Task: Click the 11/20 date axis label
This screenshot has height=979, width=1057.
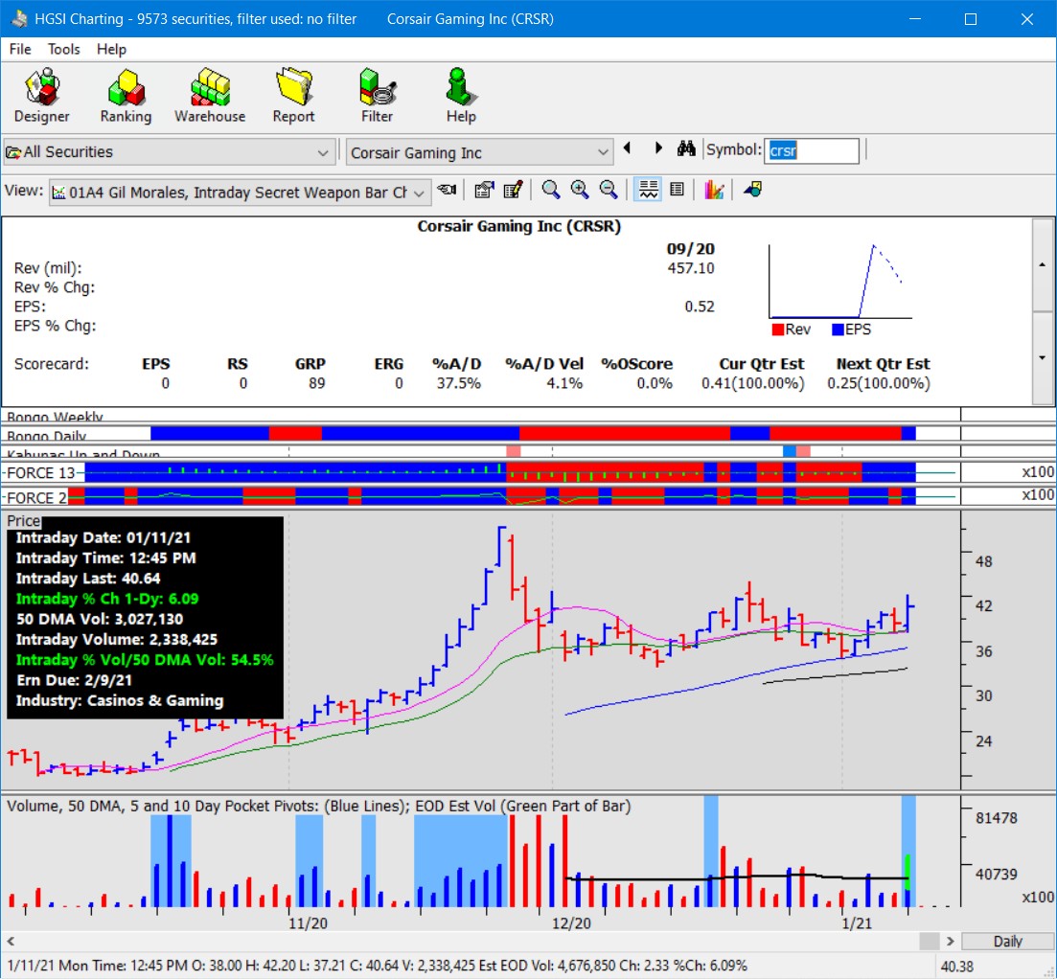Action: coord(308,923)
